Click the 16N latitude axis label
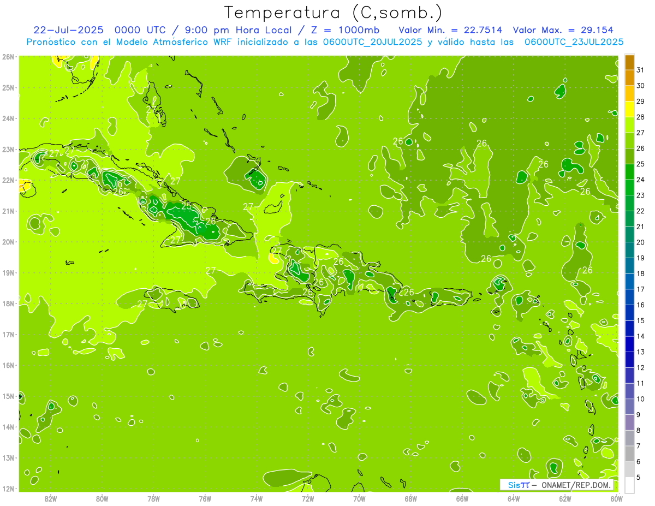This screenshot has width=655, height=506. [8, 365]
